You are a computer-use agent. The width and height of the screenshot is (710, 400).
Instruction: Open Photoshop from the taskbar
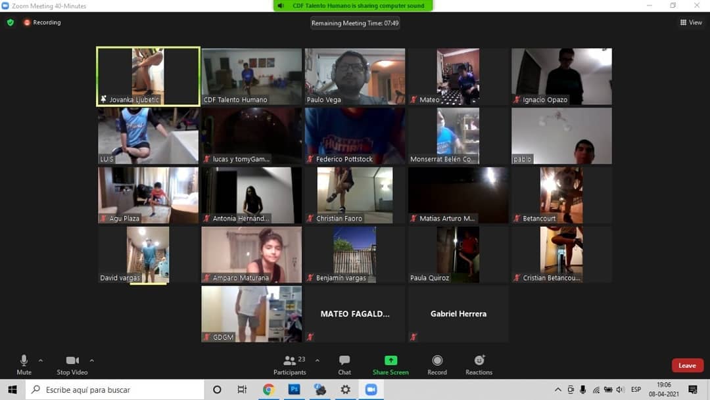pos(294,389)
